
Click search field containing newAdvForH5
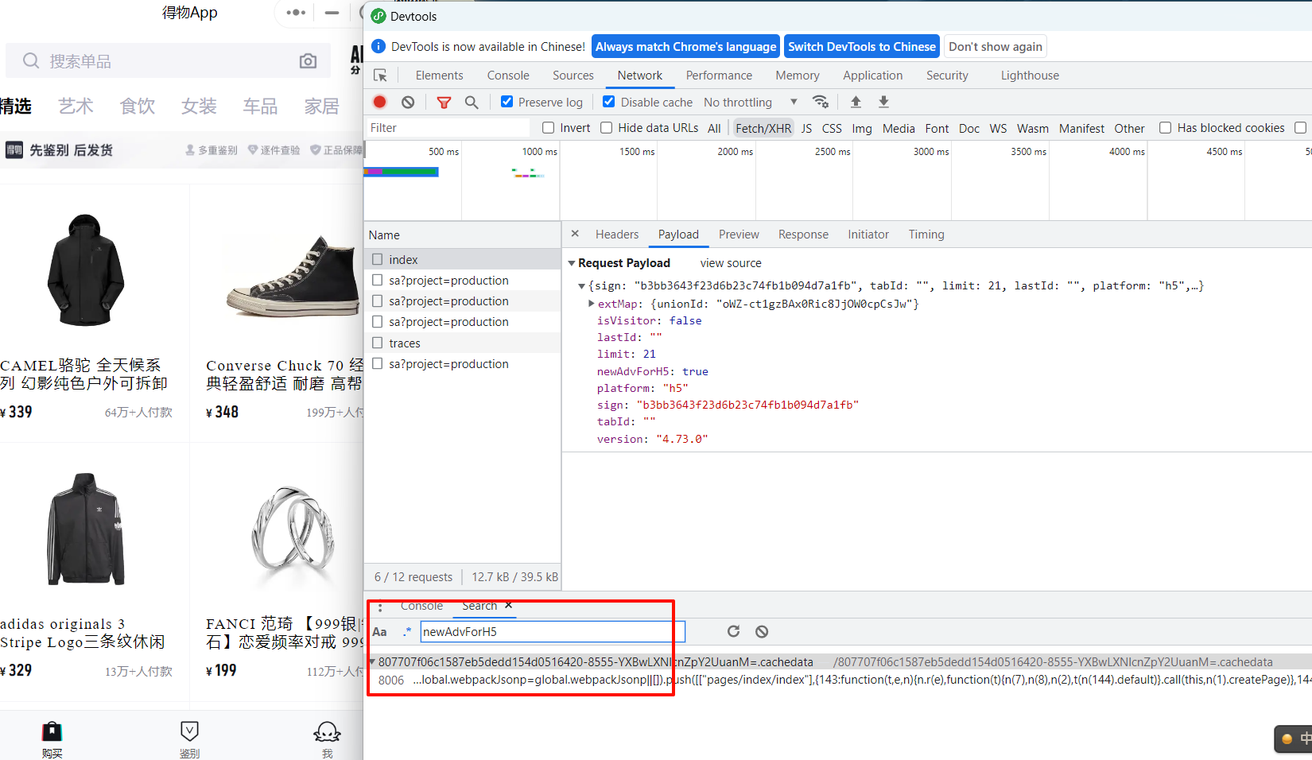(553, 632)
